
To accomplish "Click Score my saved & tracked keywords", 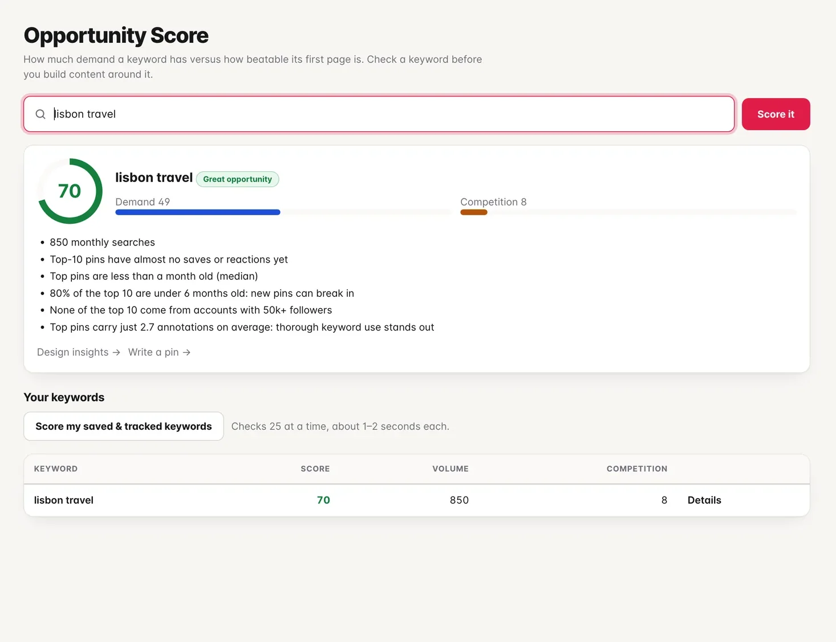I will click(x=124, y=426).
